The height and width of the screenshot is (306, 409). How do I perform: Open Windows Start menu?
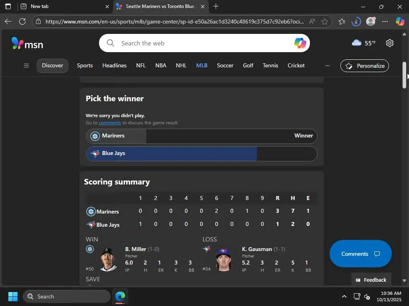click(x=13, y=296)
